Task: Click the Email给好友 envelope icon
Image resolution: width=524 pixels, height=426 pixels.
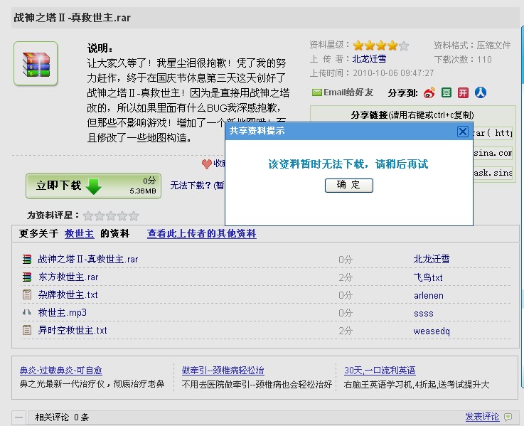Action: click(x=316, y=92)
